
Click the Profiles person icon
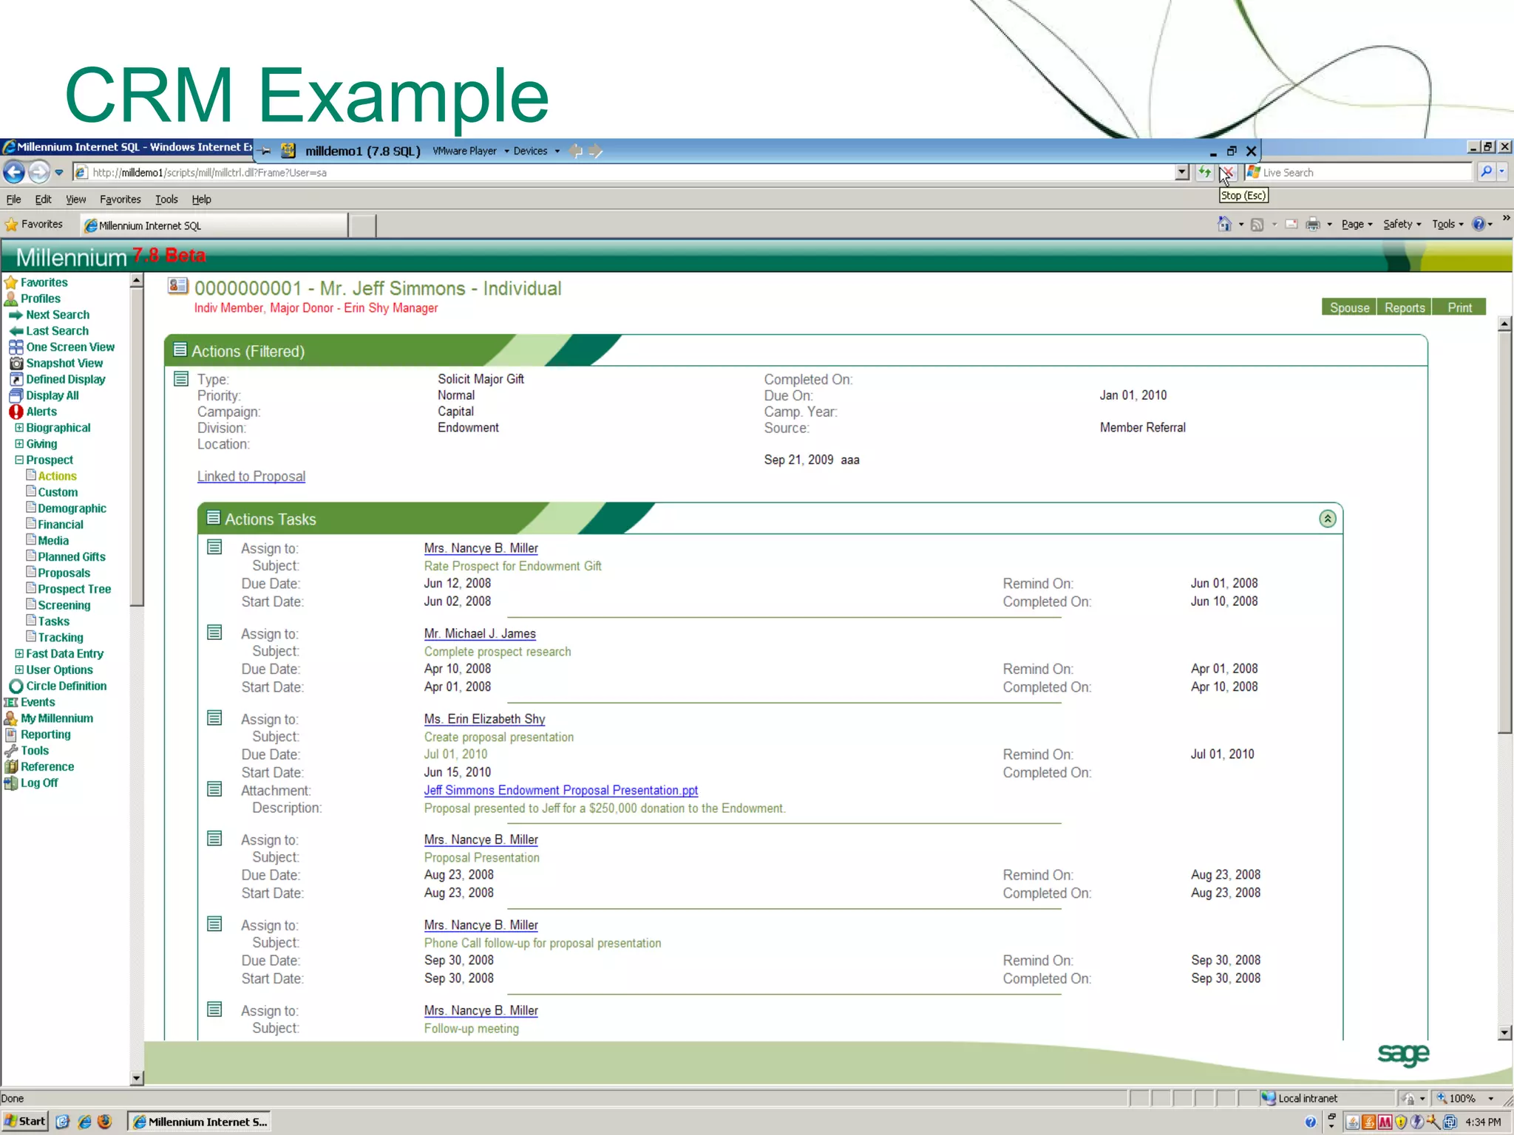[x=10, y=299]
